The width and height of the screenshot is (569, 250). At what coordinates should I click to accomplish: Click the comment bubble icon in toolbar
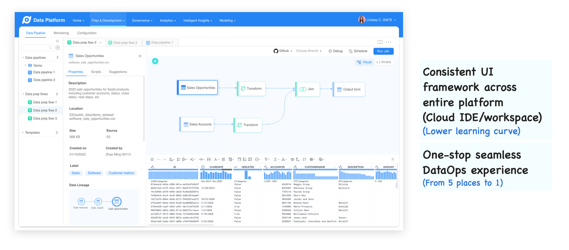coord(305,159)
